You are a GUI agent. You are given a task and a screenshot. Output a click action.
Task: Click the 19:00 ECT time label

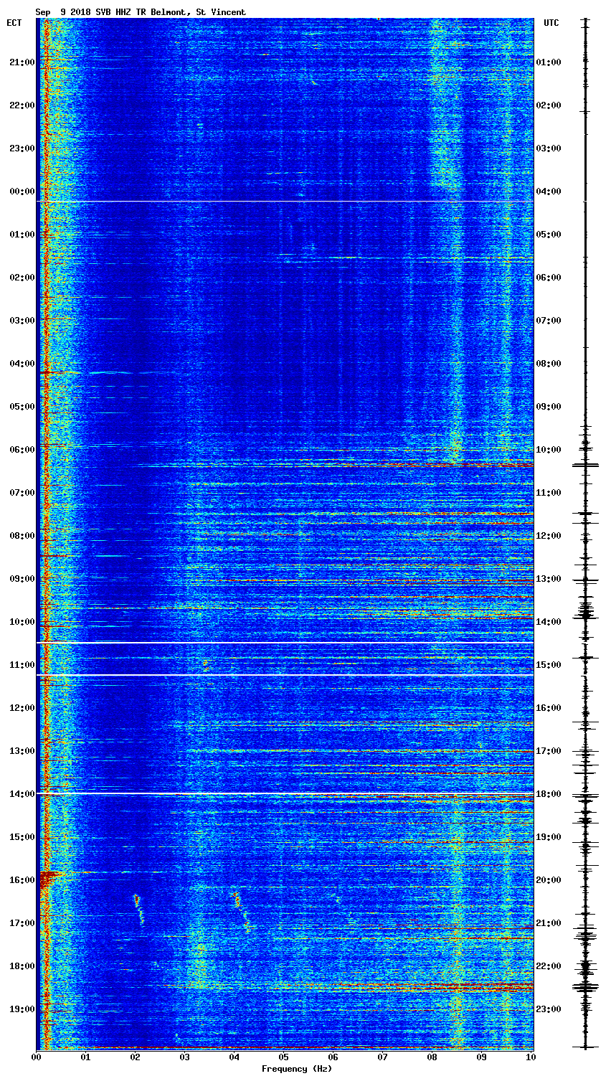[21, 1009]
